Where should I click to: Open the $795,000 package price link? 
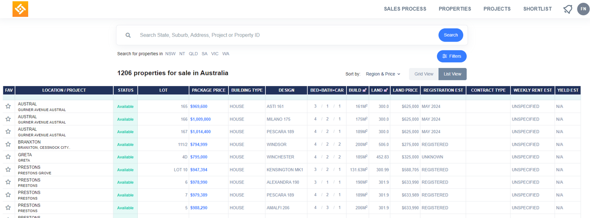point(198,157)
